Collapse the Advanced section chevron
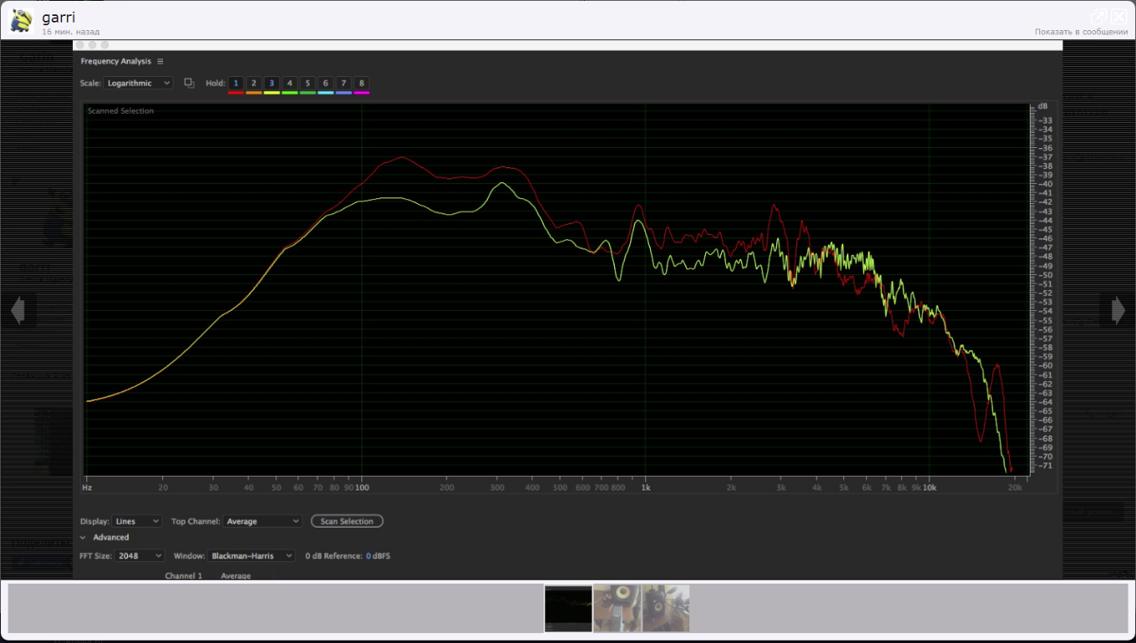The height and width of the screenshot is (643, 1136). tap(84, 538)
